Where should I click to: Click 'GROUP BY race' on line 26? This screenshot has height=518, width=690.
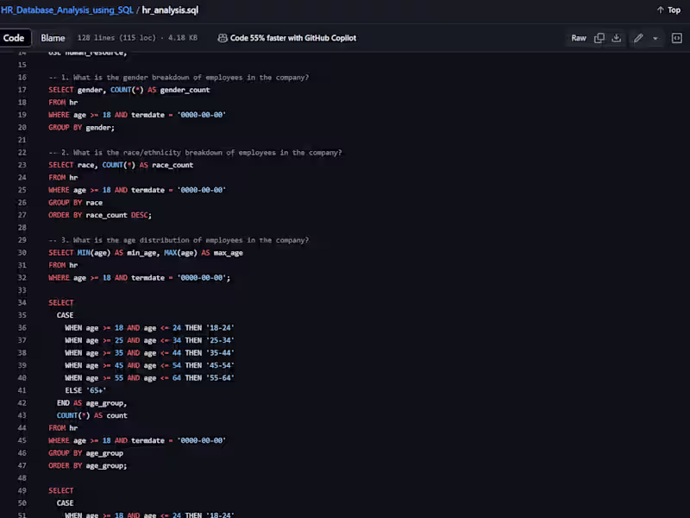point(75,203)
